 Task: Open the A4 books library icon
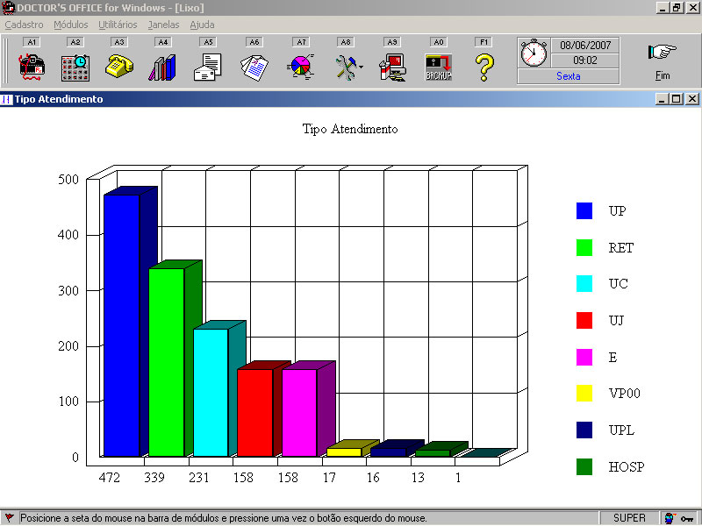(x=162, y=68)
